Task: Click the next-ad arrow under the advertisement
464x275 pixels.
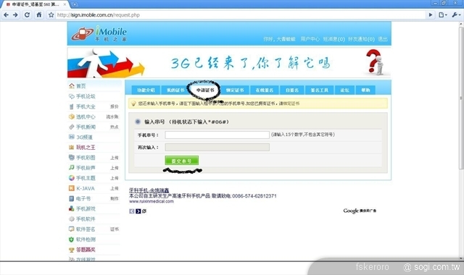Action: tap(138, 211)
